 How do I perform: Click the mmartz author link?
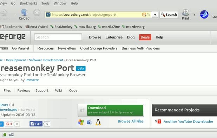(x=33, y=80)
